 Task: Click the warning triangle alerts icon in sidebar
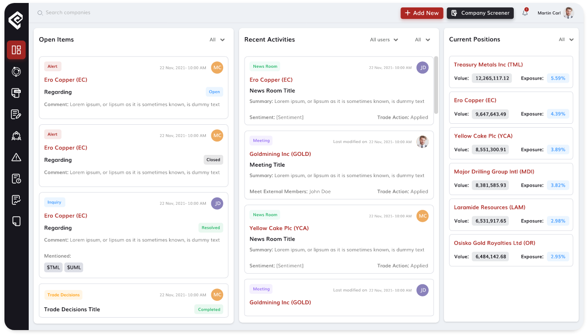tap(16, 157)
